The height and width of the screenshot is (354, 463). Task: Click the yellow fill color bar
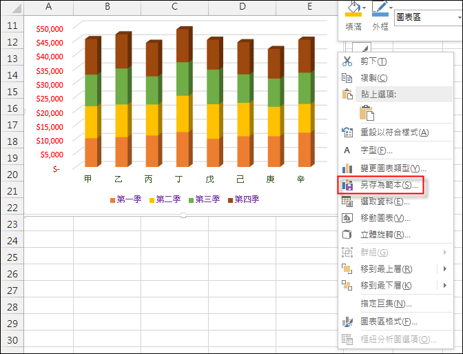353,14
